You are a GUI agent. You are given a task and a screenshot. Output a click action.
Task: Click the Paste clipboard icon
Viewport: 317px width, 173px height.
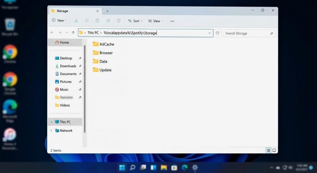(x=98, y=21)
